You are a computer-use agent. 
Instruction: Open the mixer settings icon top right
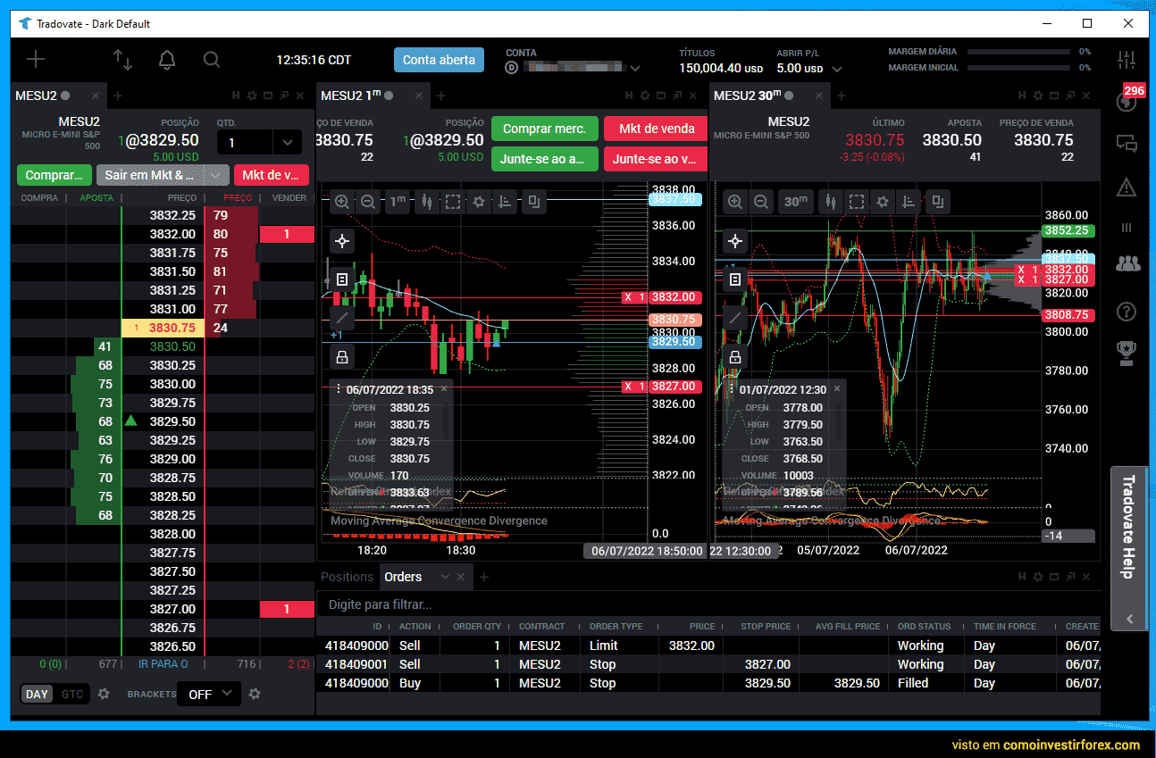tap(1127, 60)
